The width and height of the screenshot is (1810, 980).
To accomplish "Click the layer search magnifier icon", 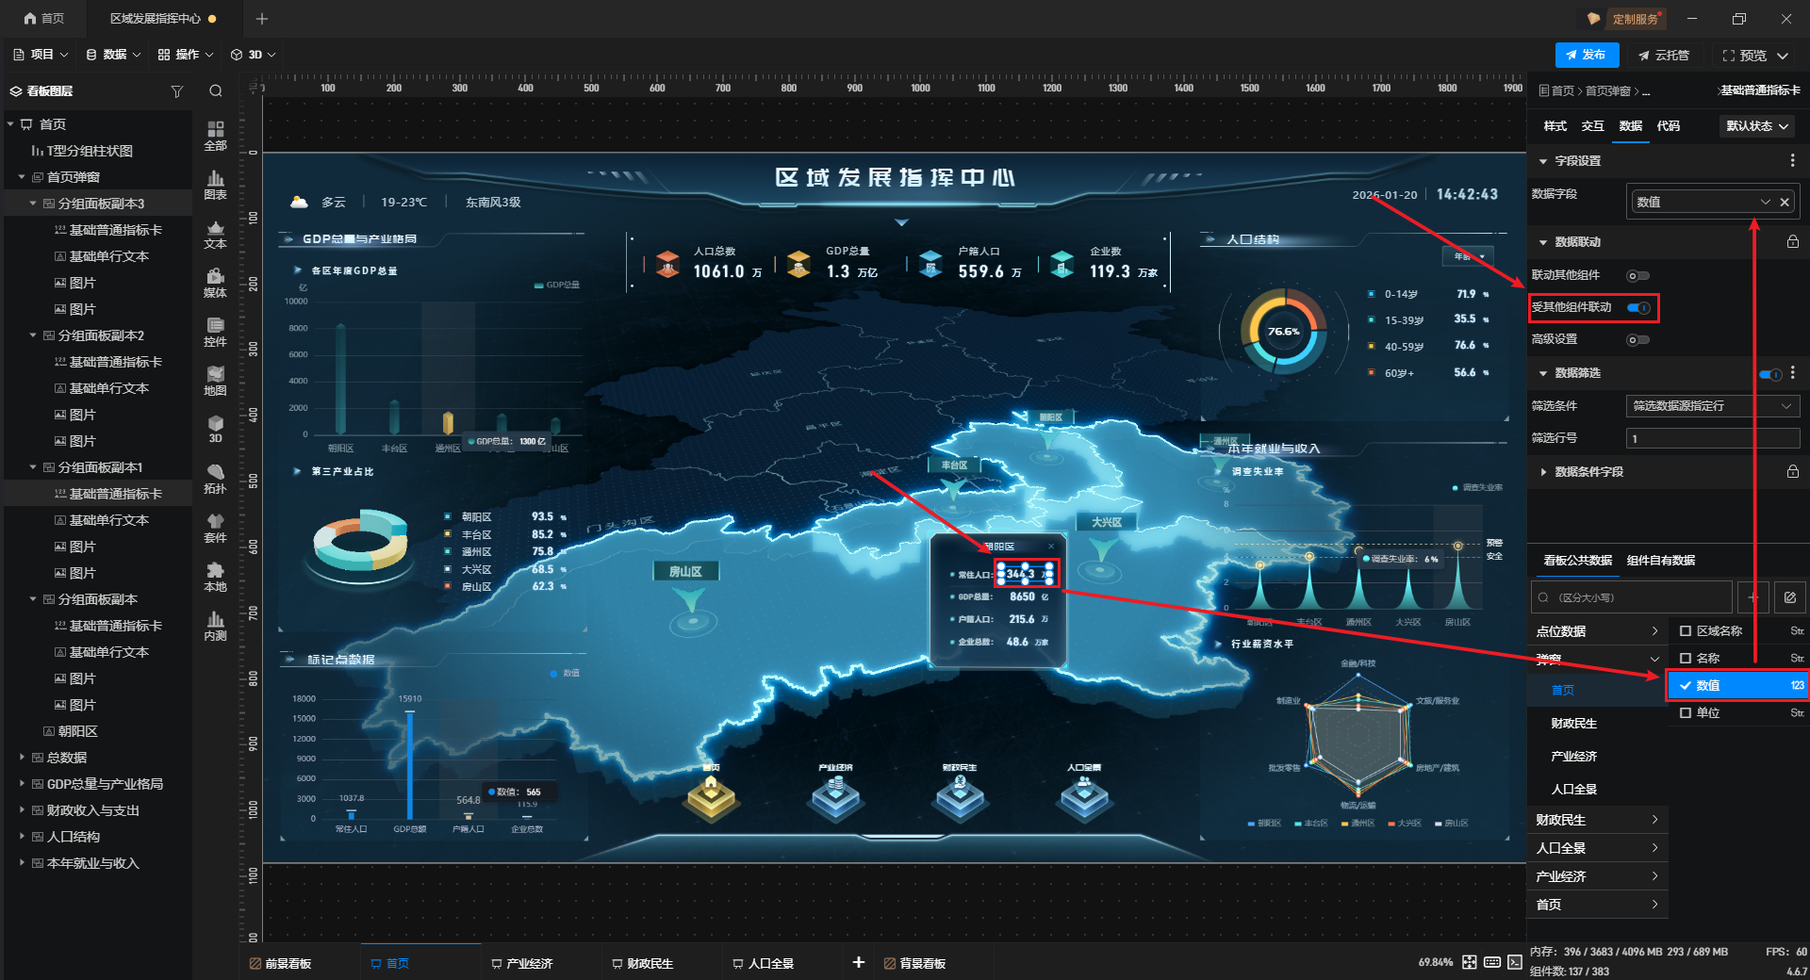I will coord(216,91).
